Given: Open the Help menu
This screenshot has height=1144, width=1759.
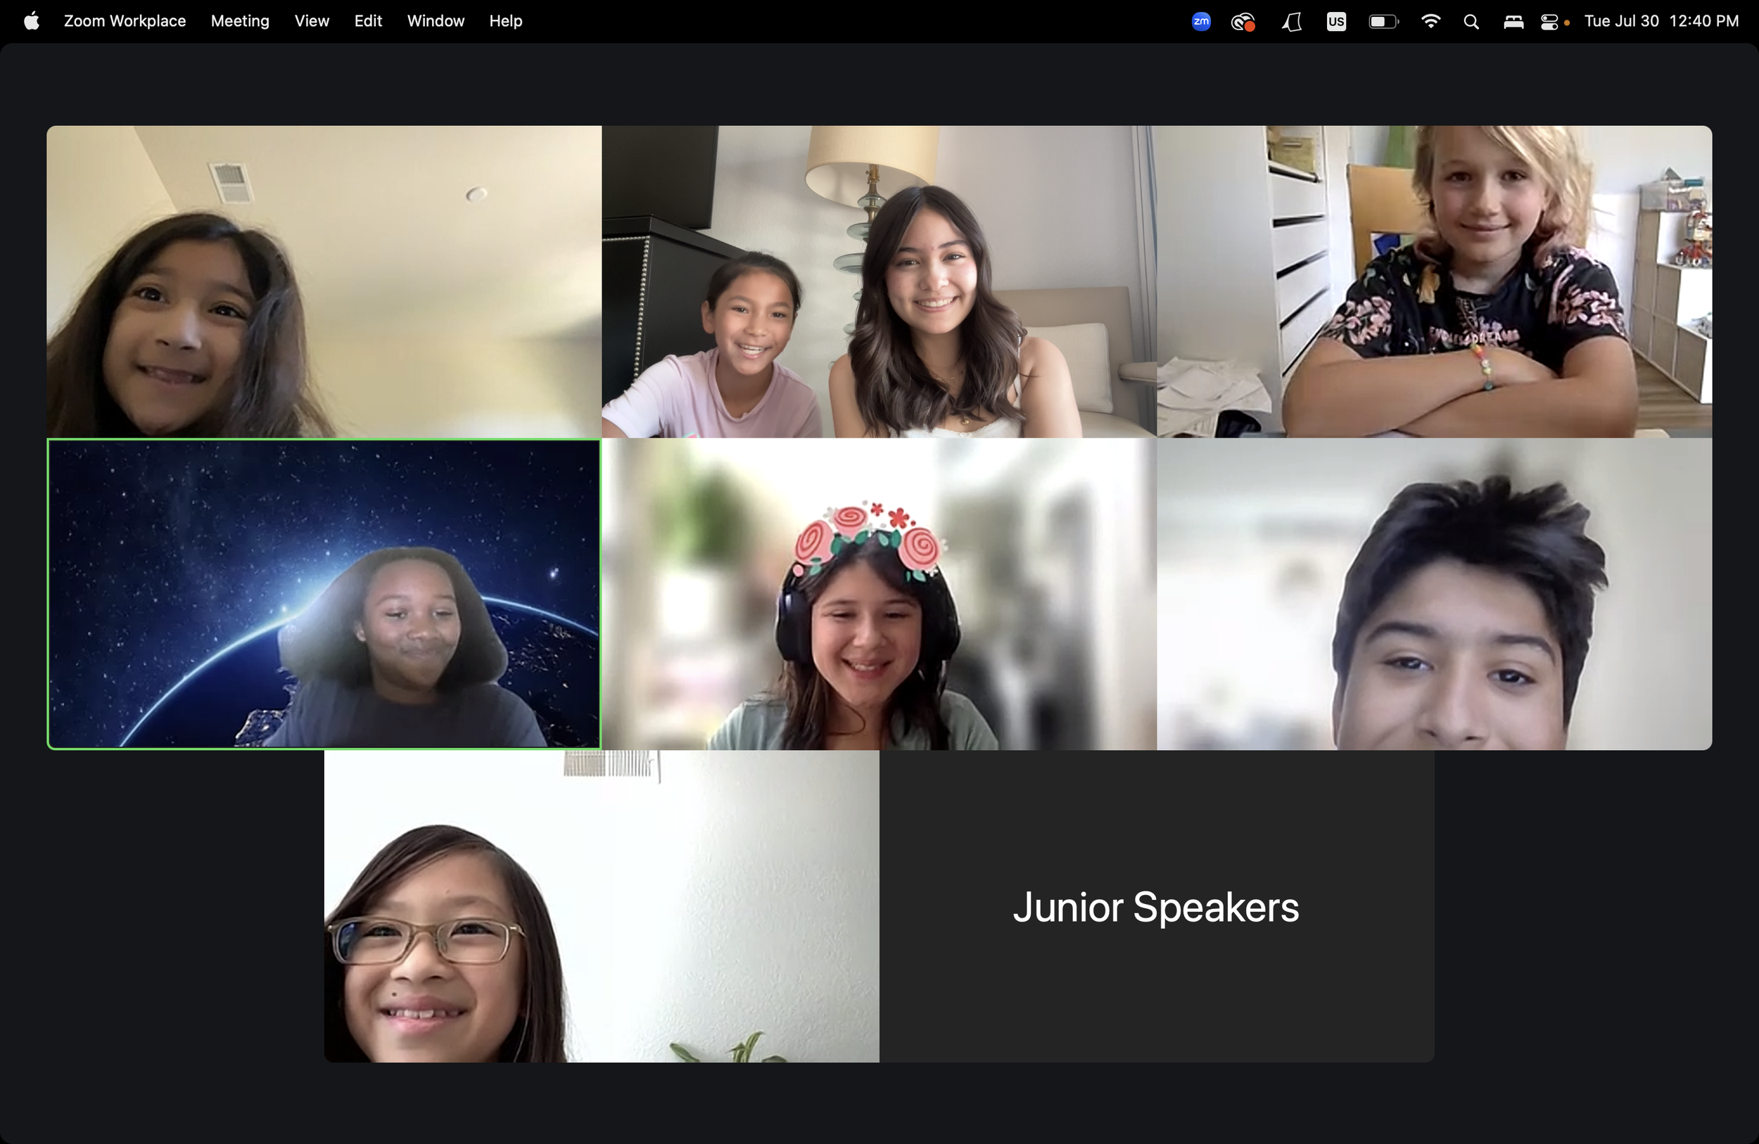Looking at the screenshot, I should [x=505, y=21].
